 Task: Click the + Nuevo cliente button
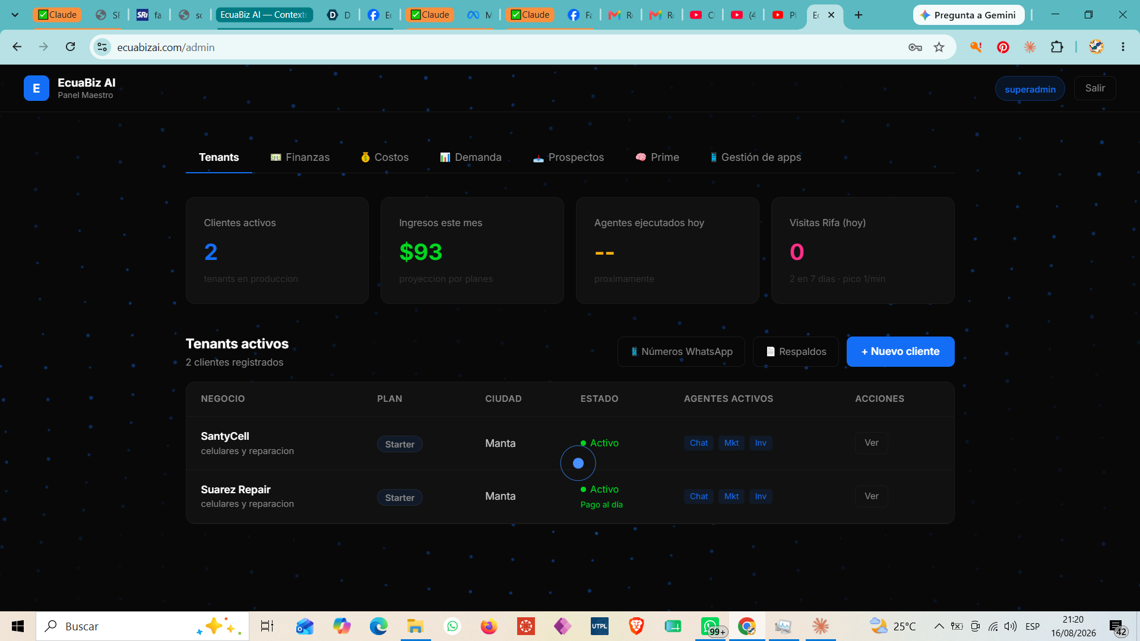point(900,351)
